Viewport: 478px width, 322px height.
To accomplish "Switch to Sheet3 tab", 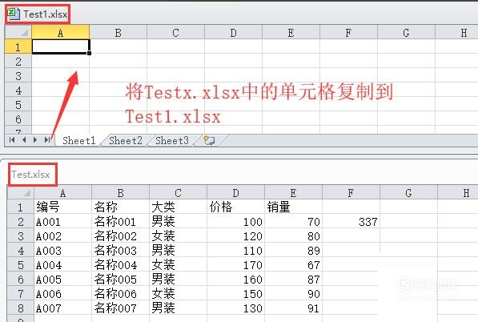I will [x=172, y=140].
